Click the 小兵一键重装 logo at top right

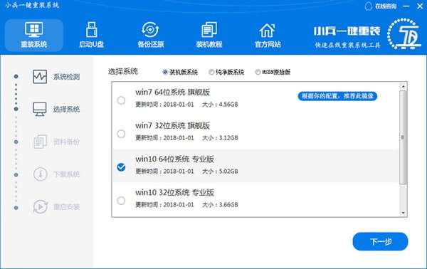tap(367, 34)
